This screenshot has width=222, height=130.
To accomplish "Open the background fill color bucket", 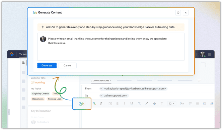I will pos(154,104).
